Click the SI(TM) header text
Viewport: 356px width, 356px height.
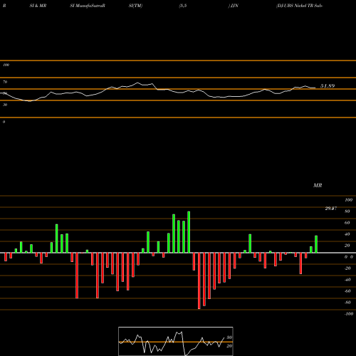[x=135, y=6]
